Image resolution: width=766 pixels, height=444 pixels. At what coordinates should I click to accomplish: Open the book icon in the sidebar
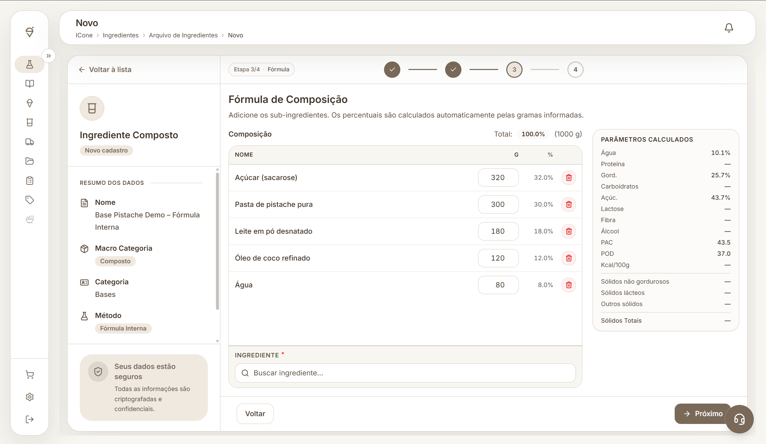point(30,84)
